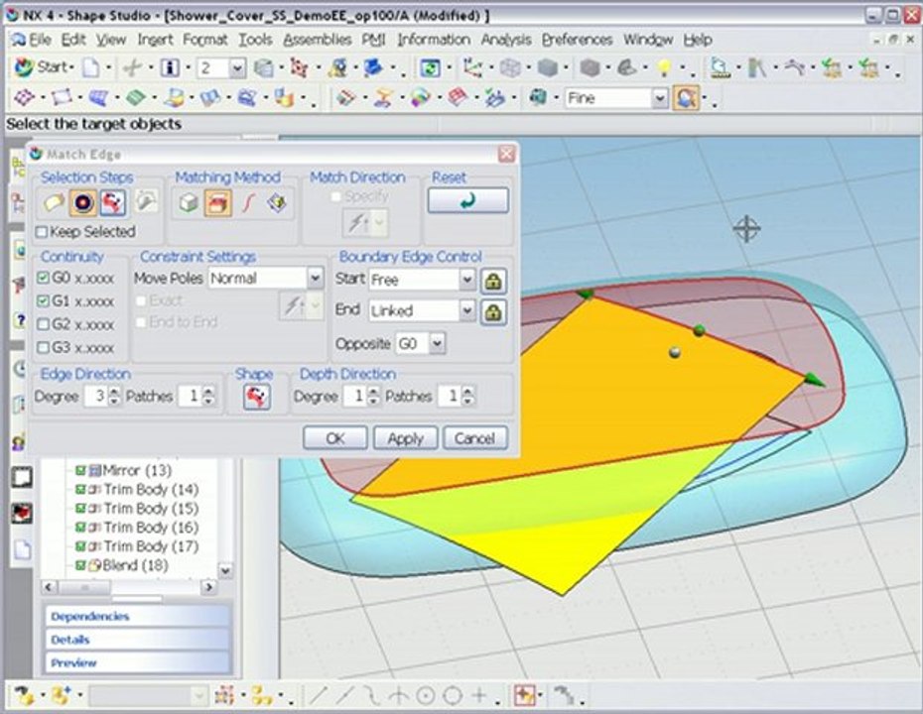
Task: Open the File menu
Action: tap(40, 40)
